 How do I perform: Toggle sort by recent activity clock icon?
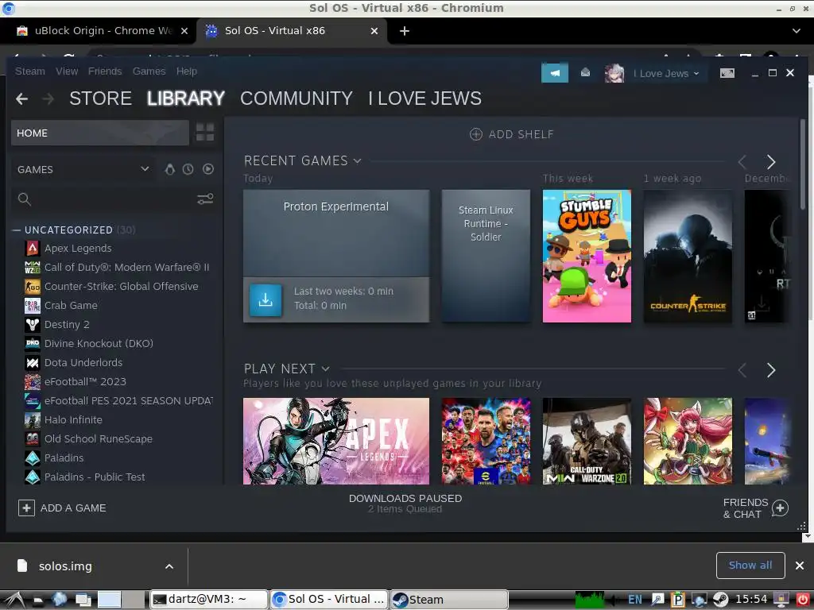[x=188, y=169]
